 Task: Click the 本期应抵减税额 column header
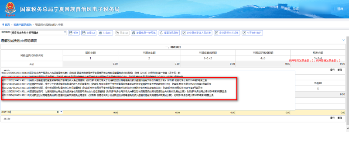[x=208, y=53]
